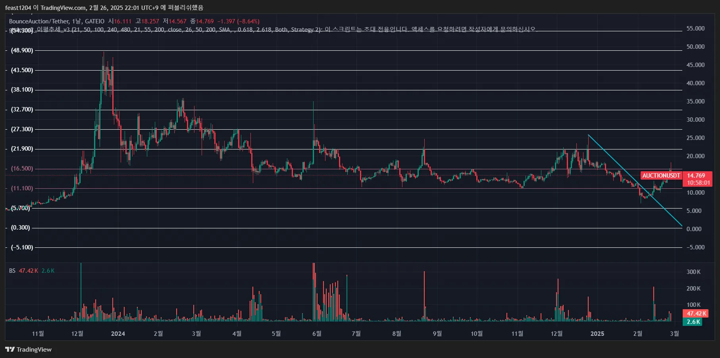Click the feast1204 publisher name in the header
The image size is (720, 358).
18,8
